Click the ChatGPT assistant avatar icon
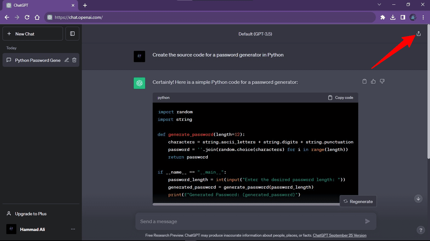The image size is (430, 241). (x=139, y=83)
